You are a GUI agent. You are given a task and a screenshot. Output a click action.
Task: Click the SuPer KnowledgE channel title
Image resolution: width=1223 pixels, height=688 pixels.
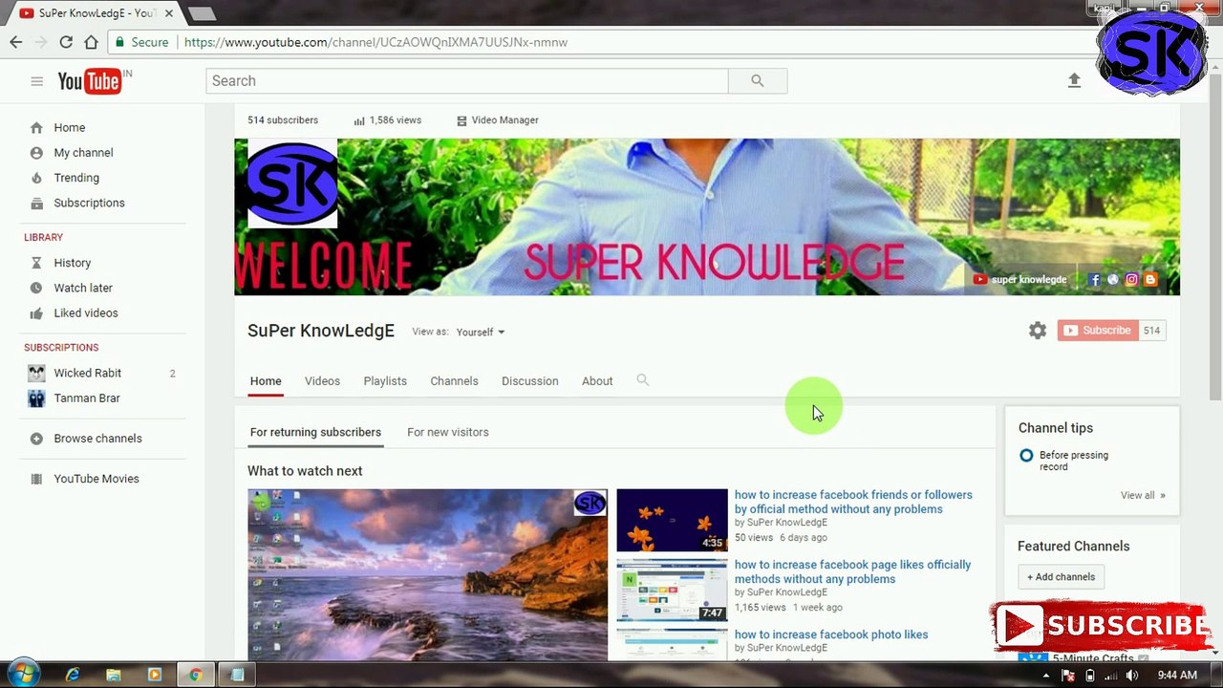coord(321,331)
